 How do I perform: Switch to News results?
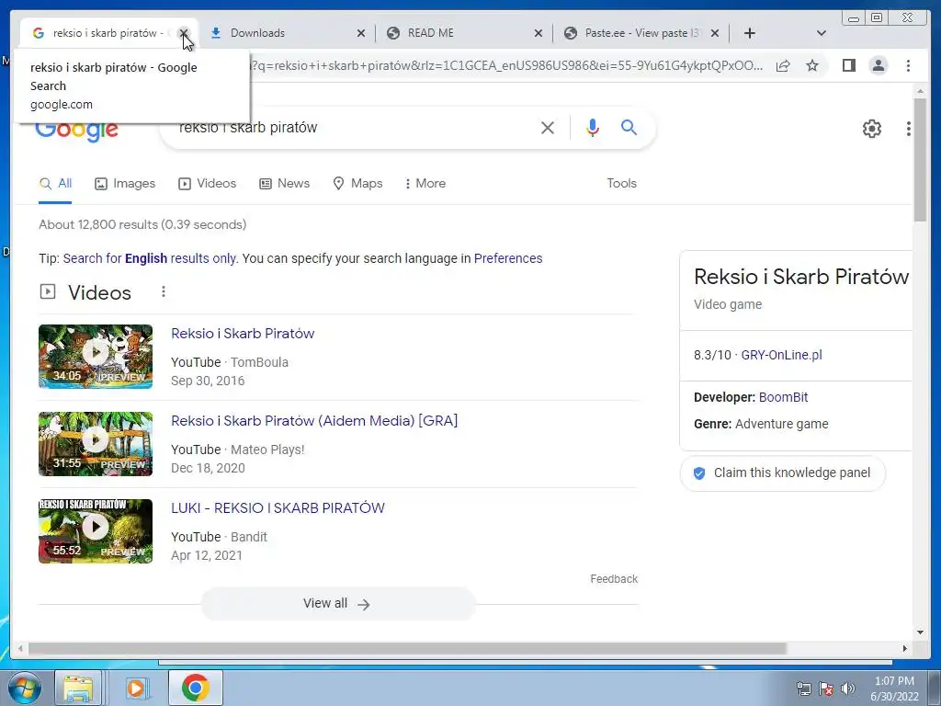[x=285, y=184]
